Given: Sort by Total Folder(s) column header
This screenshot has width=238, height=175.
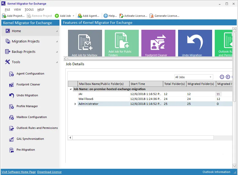Looking at the screenshot, I should [x=174, y=84].
